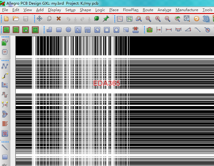Open the Manufacture menu

pos(187,10)
